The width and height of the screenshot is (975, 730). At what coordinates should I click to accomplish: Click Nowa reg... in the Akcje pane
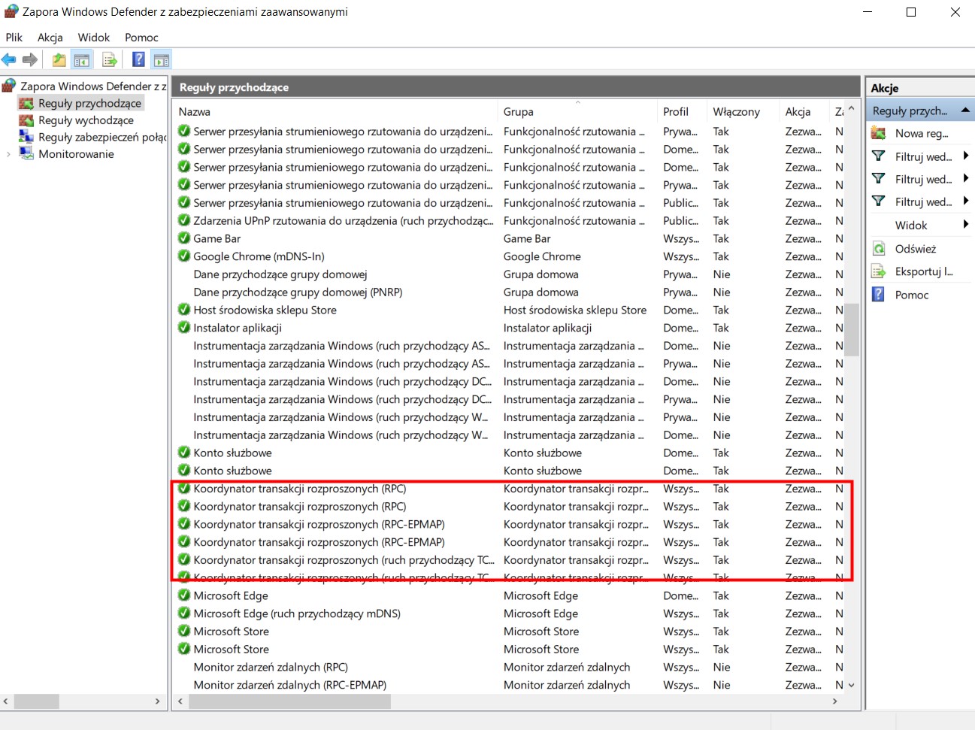click(921, 133)
